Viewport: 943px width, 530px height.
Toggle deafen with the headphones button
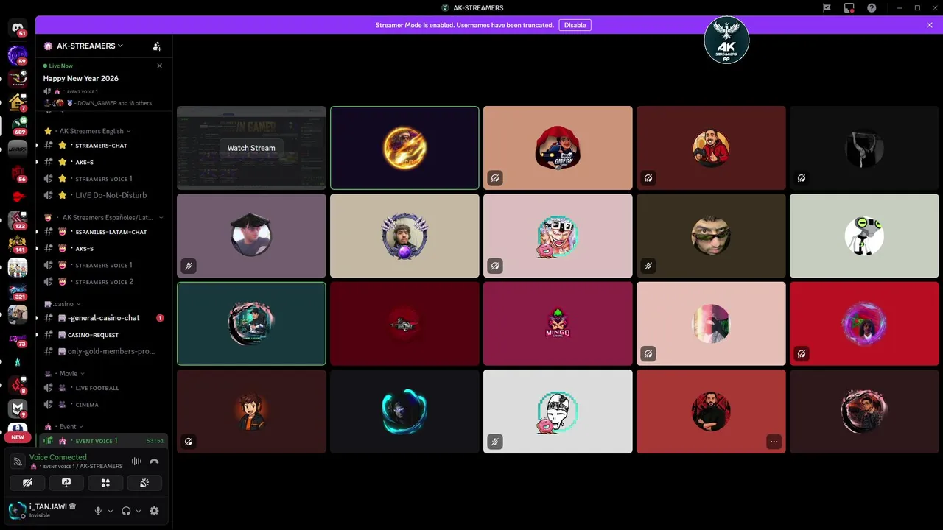coord(126,511)
